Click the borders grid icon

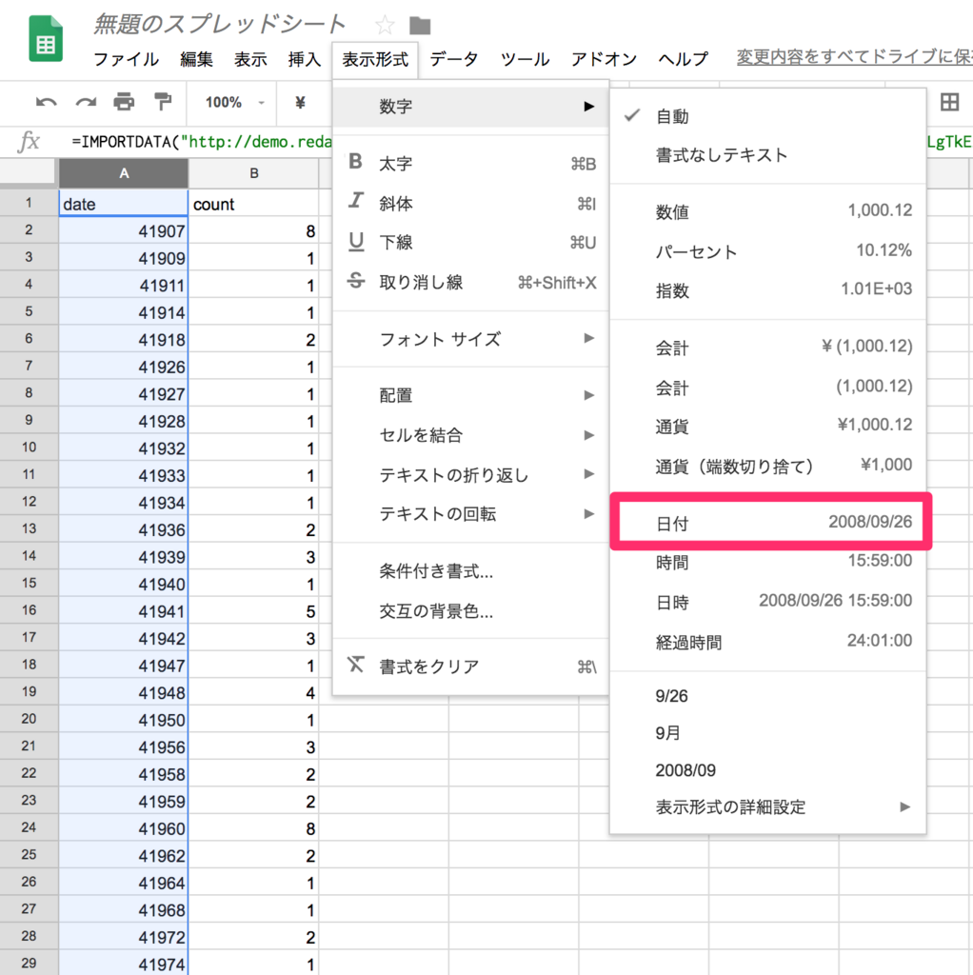949,101
